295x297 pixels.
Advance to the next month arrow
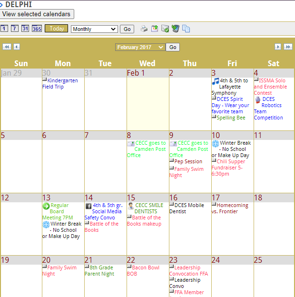(x=278, y=47)
